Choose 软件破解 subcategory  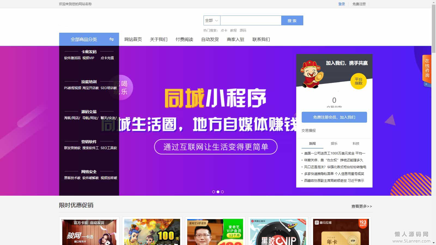click(90, 178)
